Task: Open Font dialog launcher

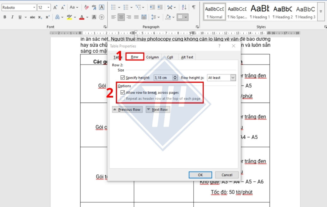Action: [x=105, y=27]
